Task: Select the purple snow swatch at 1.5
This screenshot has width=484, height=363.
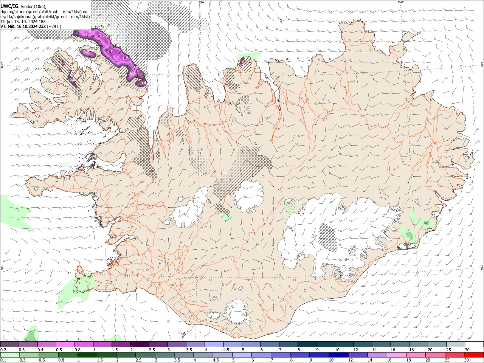Action: point(121,344)
